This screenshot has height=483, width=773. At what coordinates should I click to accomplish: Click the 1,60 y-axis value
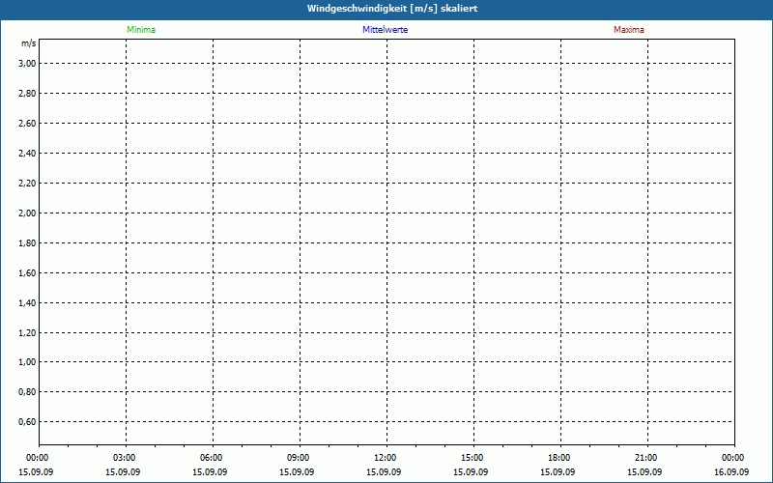point(27,272)
